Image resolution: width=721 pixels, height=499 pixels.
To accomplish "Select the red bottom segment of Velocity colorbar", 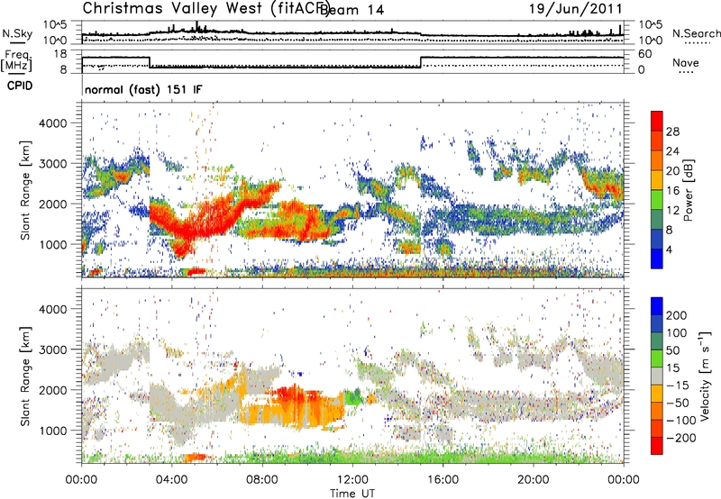I will point(657,446).
